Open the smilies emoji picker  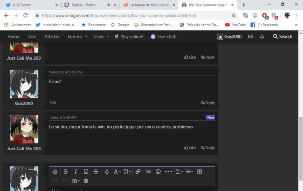tap(158, 172)
